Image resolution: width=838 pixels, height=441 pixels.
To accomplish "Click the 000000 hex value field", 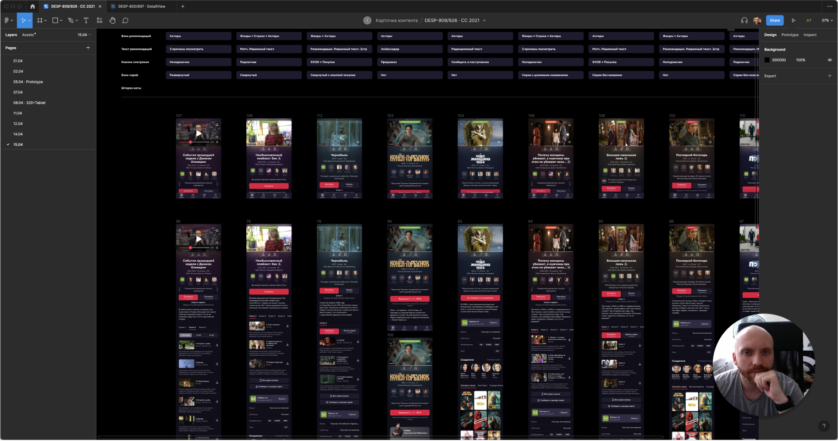I will [x=779, y=60].
